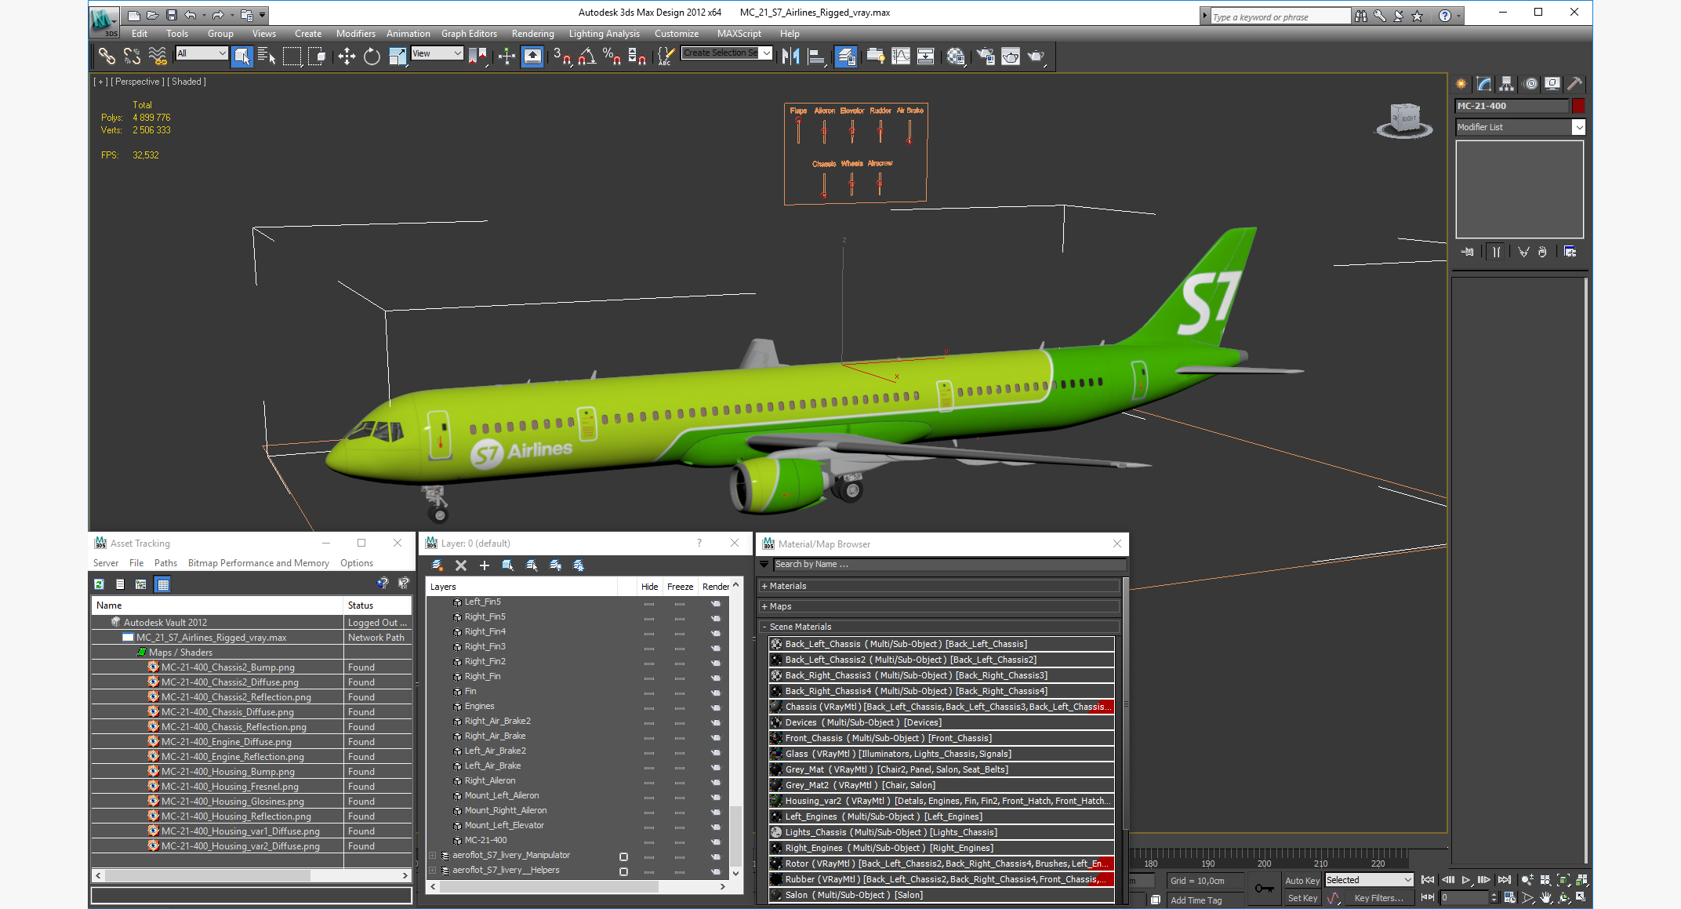Viewport: 1681px width, 909px height.
Task: Open the Rendering menu
Action: (x=532, y=34)
